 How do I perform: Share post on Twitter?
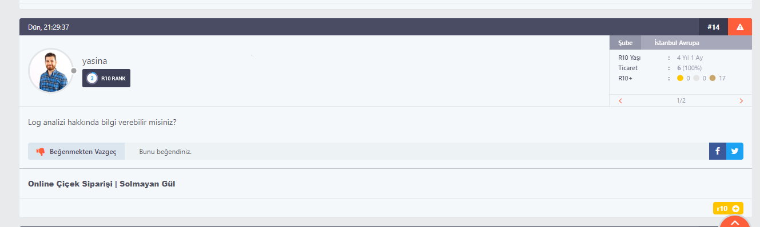pyautogui.click(x=735, y=151)
